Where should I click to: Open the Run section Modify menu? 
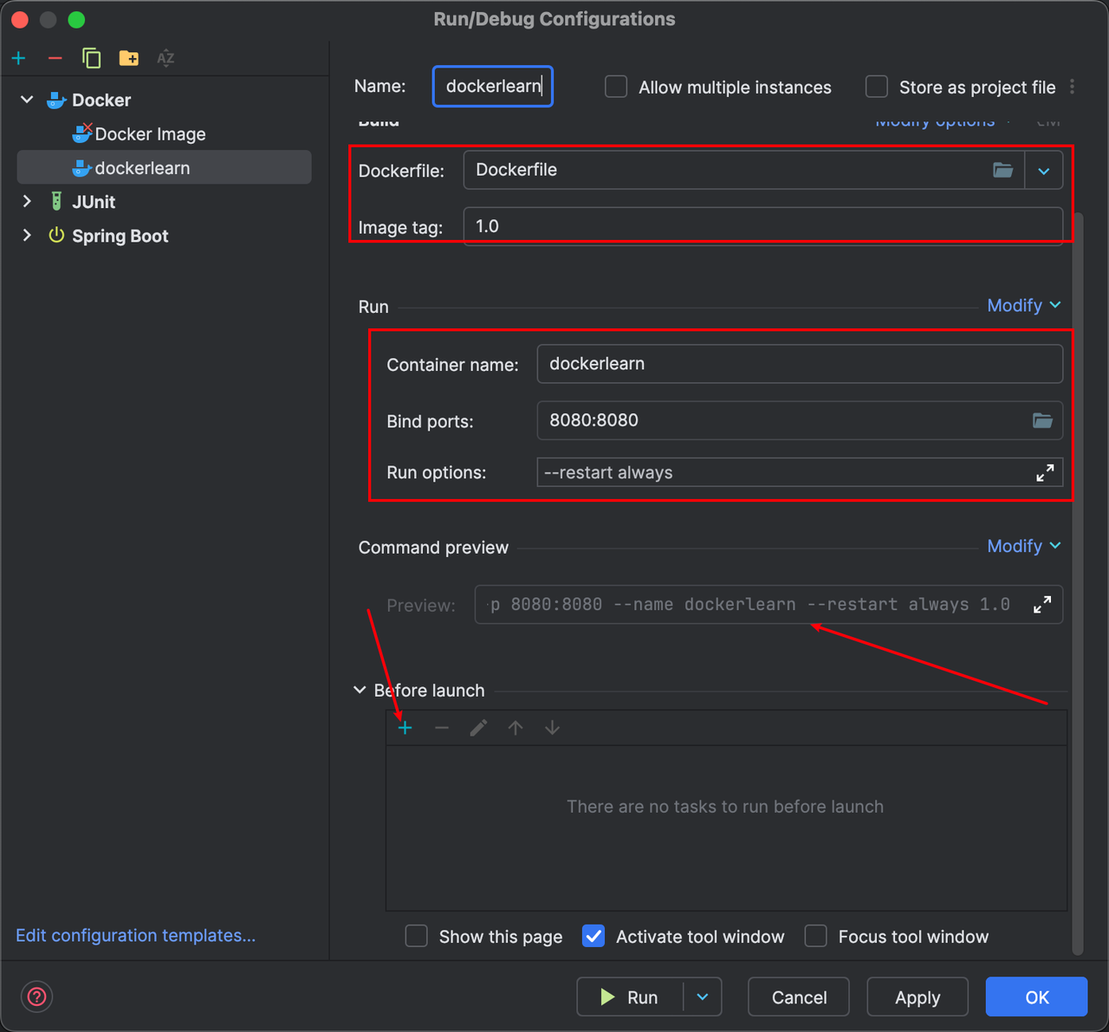(x=1024, y=305)
